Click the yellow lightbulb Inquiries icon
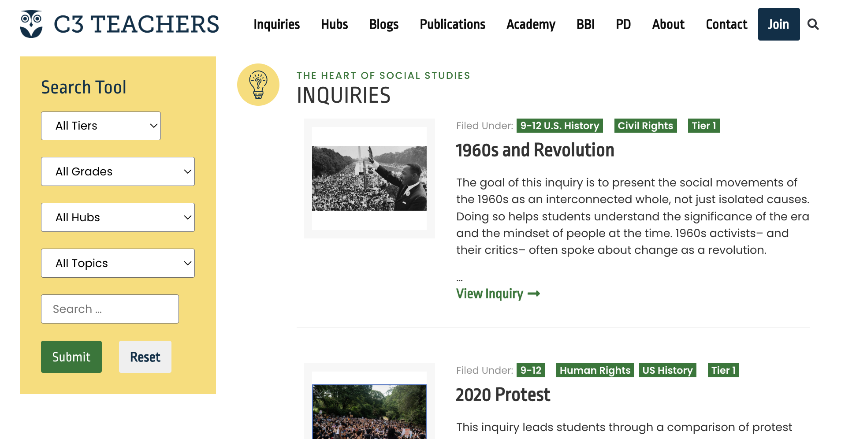Viewport: 841px width, 439px height. (x=258, y=85)
